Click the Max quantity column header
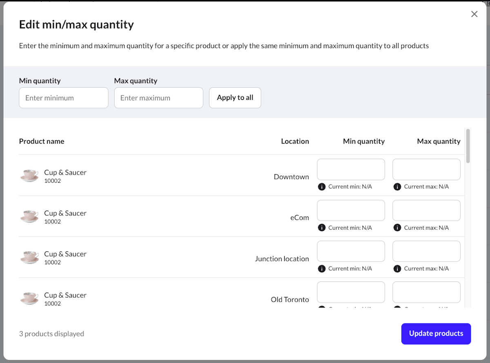The width and height of the screenshot is (490, 363). point(439,141)
